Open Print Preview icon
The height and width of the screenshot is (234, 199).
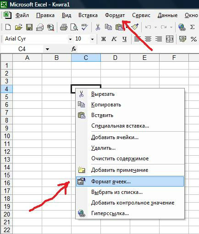pyautogui.click(x=74, y=27)
